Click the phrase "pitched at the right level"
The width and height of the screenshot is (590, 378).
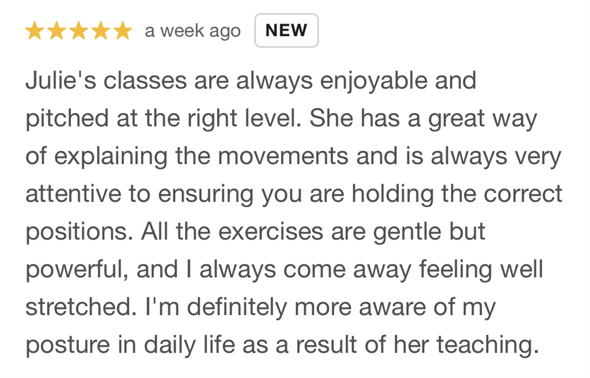[164, 119]
